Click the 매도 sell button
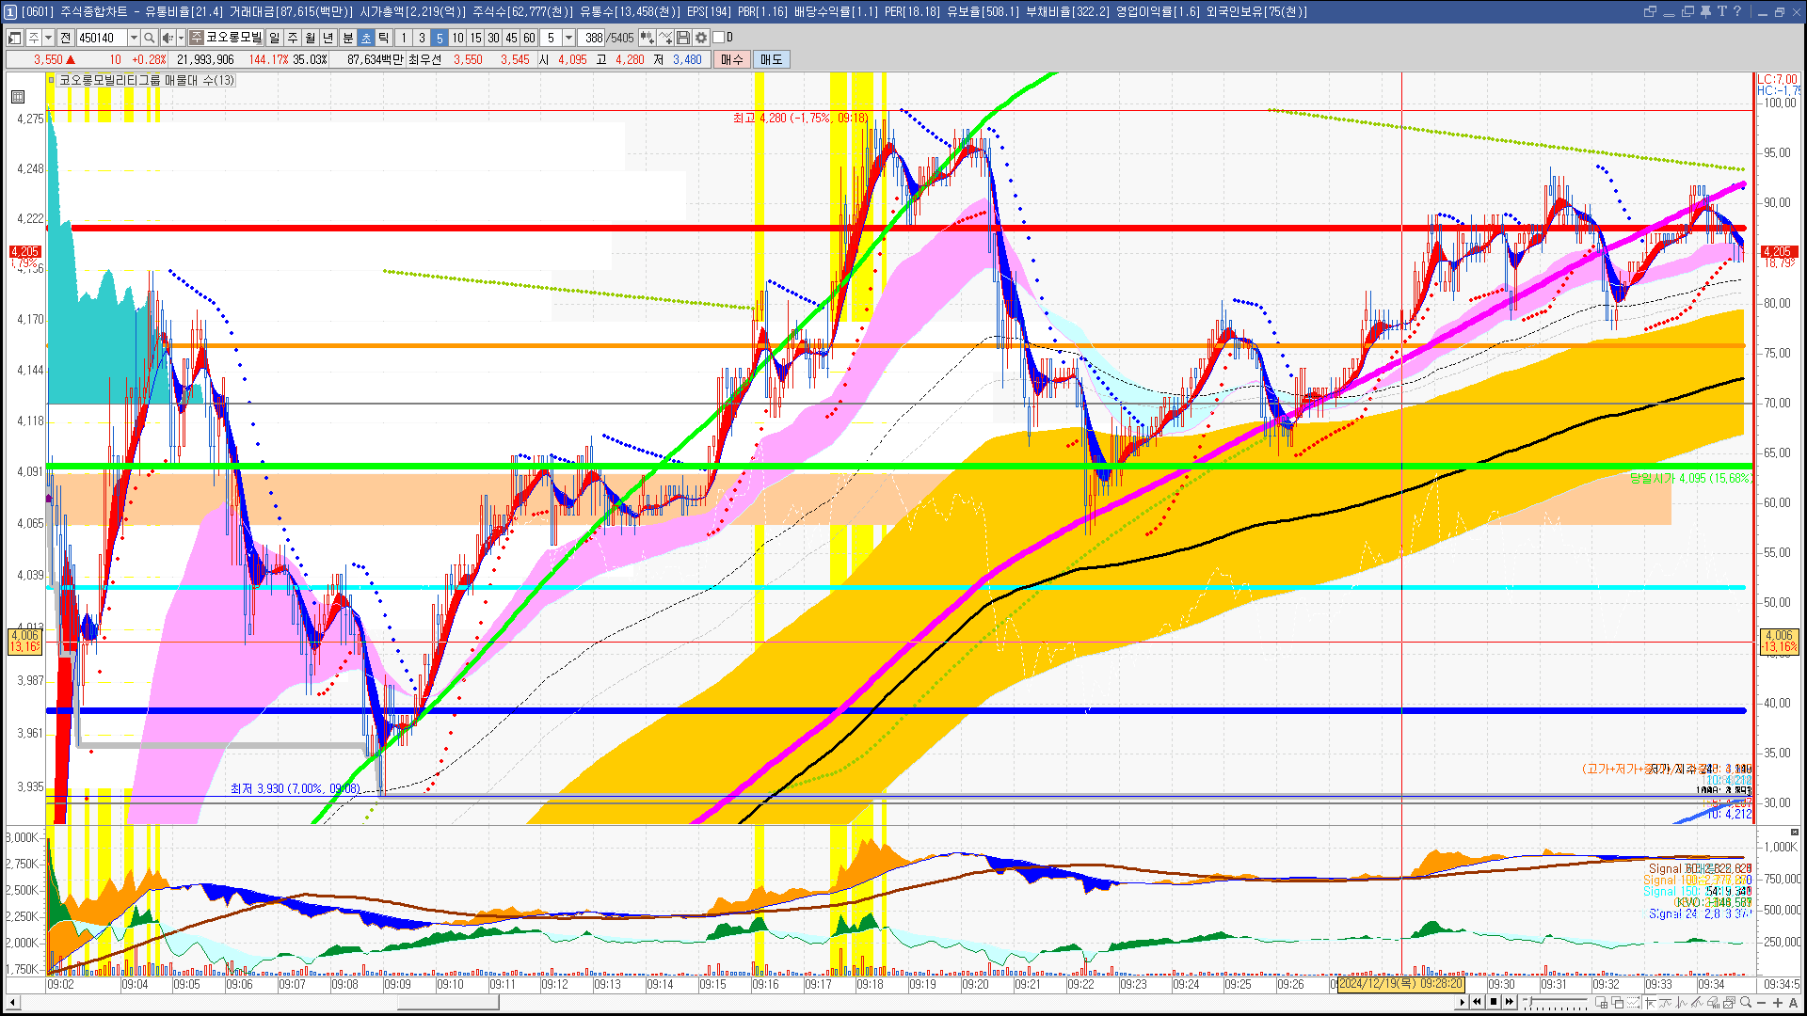The image size is (1807, 1016). click(771, 59)
